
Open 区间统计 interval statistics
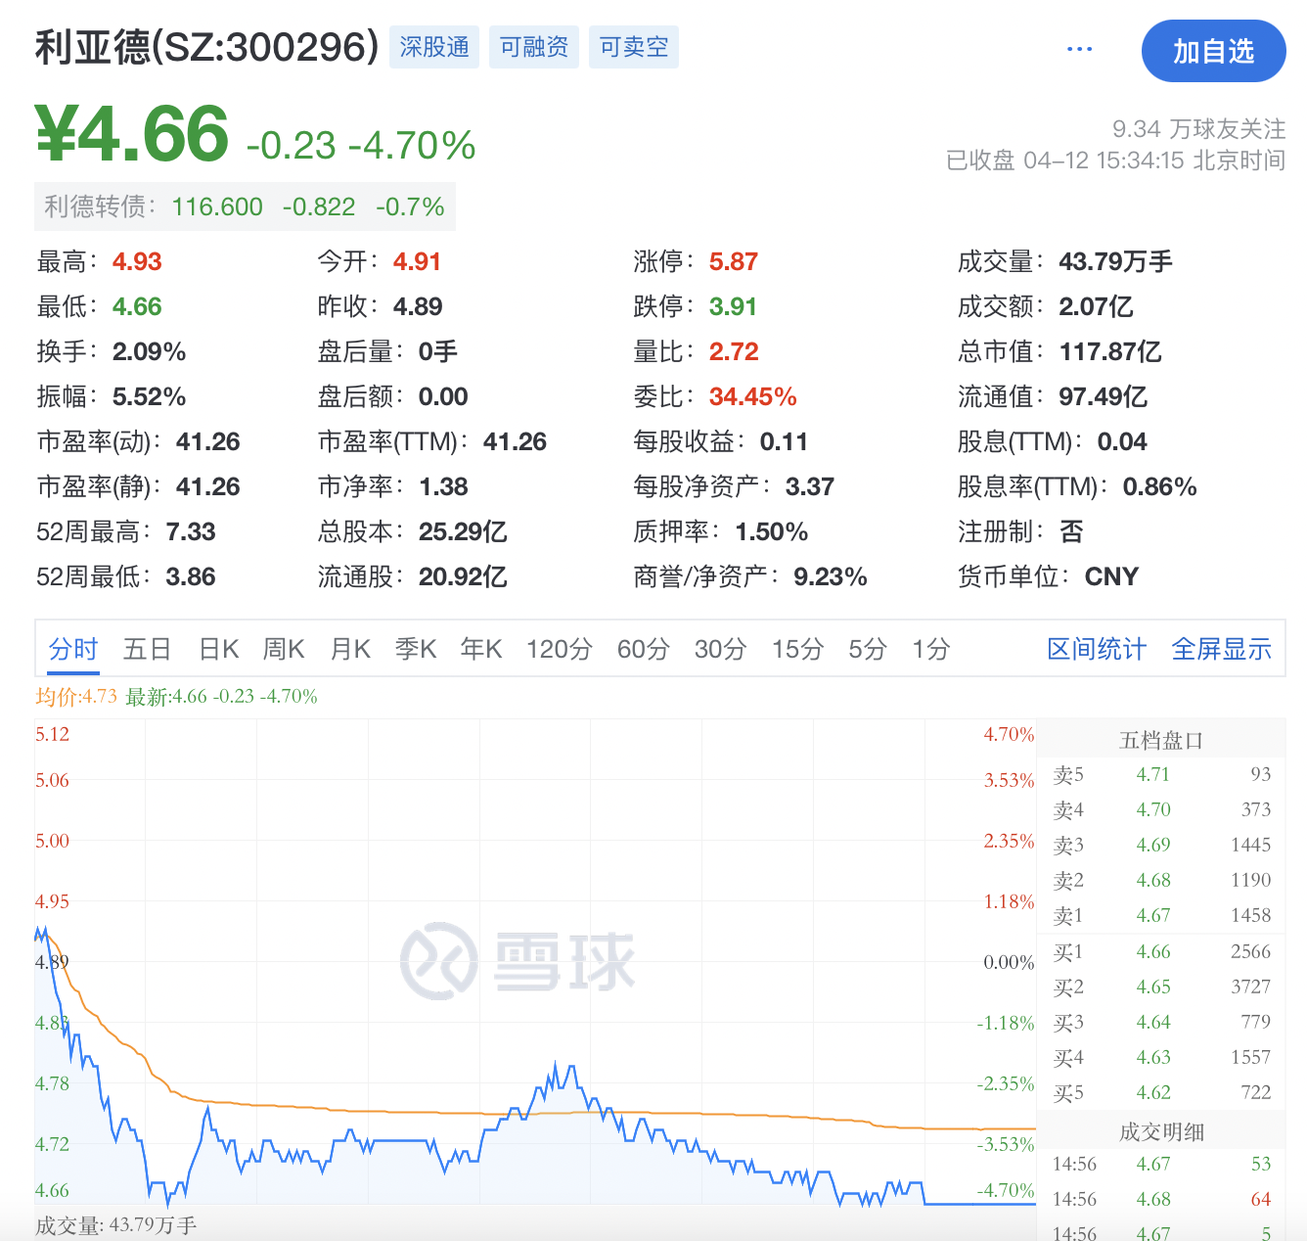click(1097, 649)
